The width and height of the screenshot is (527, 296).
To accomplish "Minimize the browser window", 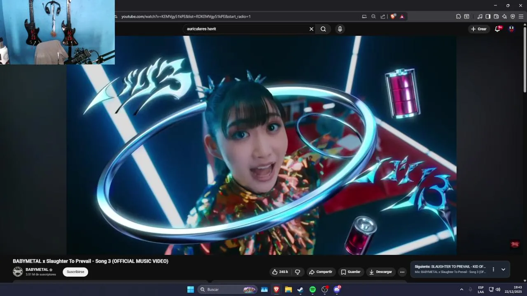I will pyautogui.click(x=495, y=5).
